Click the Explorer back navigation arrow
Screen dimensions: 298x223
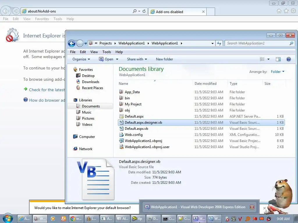pos(72,44)
